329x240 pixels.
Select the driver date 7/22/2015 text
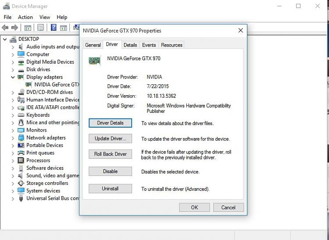(157, 86)
